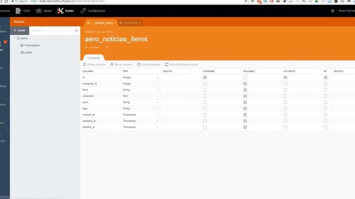Expand the Formularios node arrow
The image size is (355, 199).
18,45
